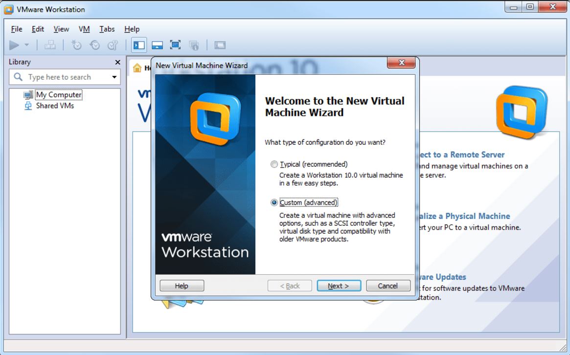Select Shared VMs in the Library
This screenshot has height=355, width=570.
point(54,105)
